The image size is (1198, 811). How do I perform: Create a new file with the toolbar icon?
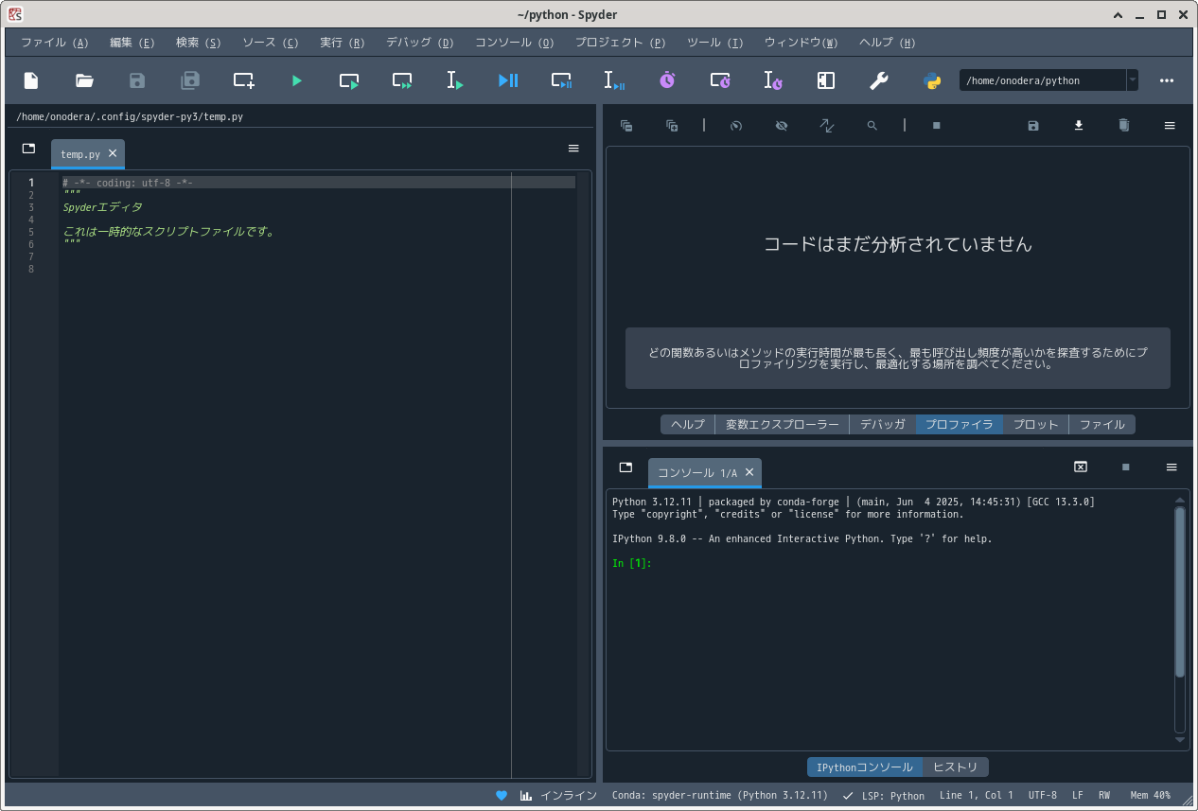point(31,80)
